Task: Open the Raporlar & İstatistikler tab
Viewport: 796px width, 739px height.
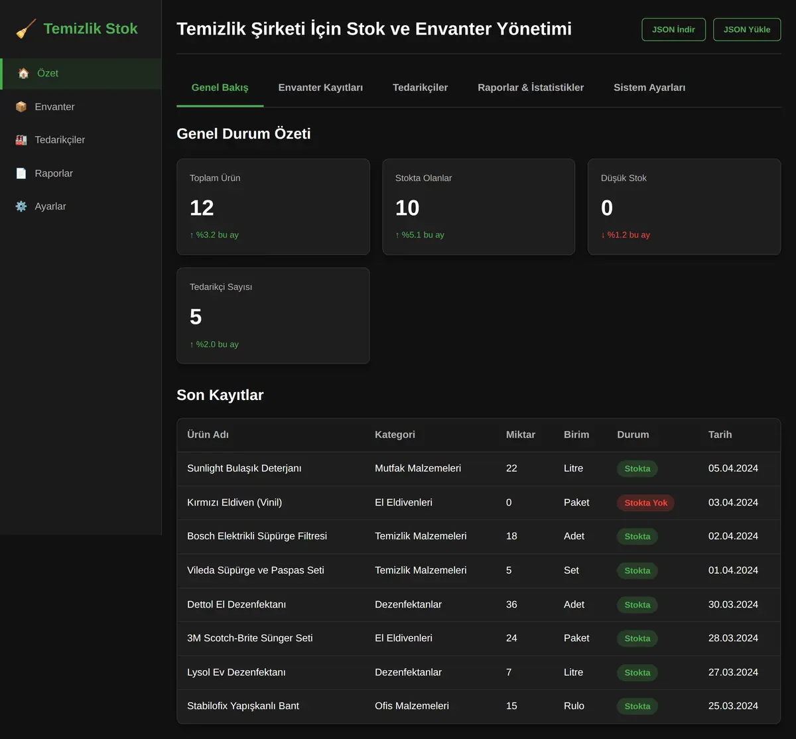Action: pos(531,88)
